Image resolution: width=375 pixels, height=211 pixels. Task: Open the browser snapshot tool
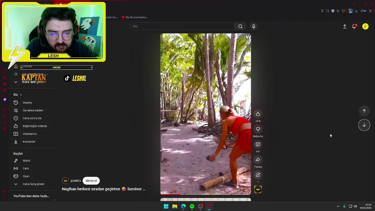(328, 11)
